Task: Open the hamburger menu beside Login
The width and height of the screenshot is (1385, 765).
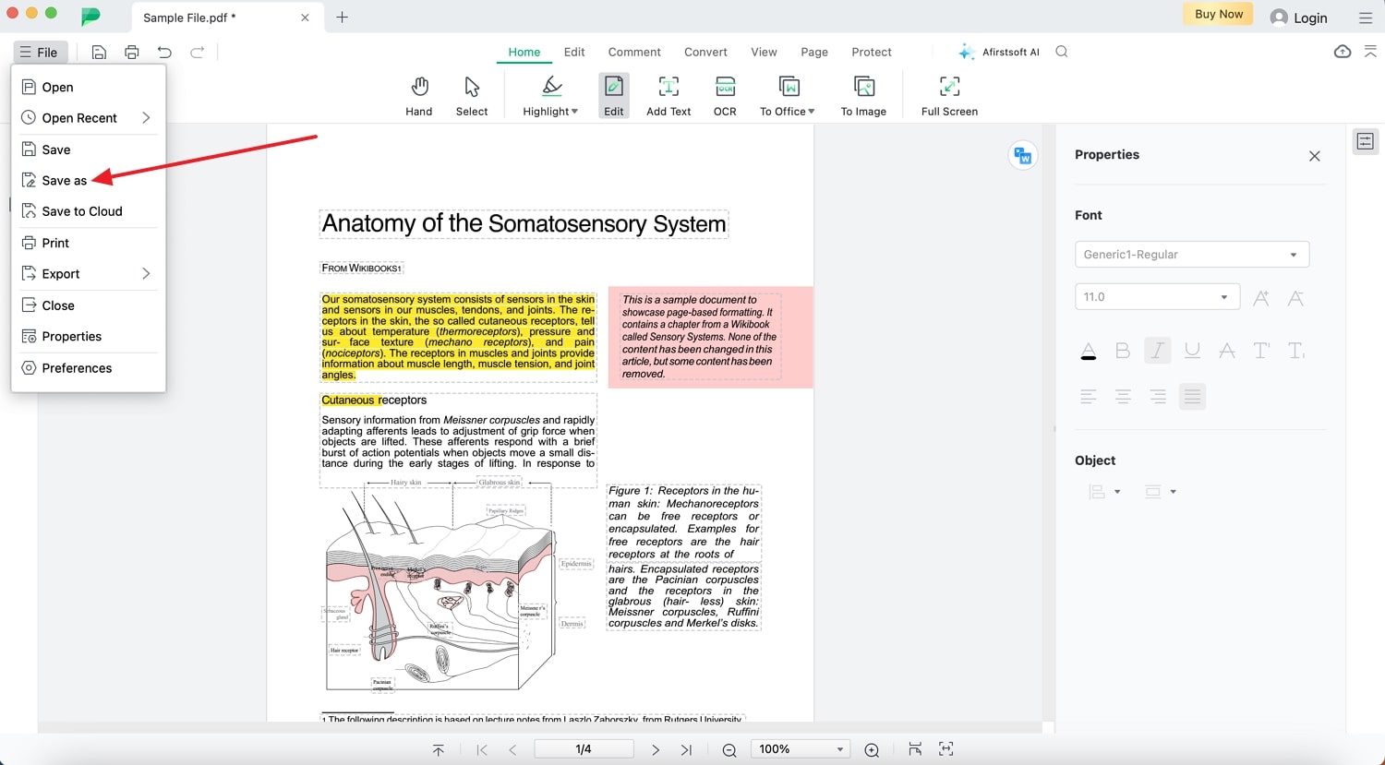Action: [1366, 18]
